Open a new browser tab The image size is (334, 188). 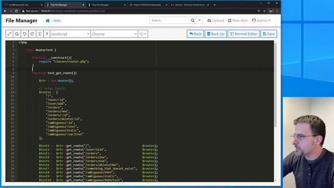pyautogui.click(x=214, y=5)
